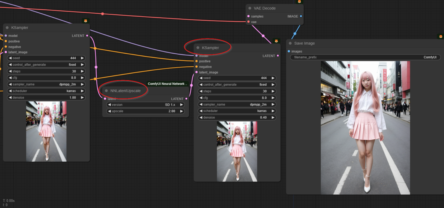The width and height of the screenshot is (444, 208).
Task: Collapse the VAE Decode node via title dot
Action: [x=250, y=8]
